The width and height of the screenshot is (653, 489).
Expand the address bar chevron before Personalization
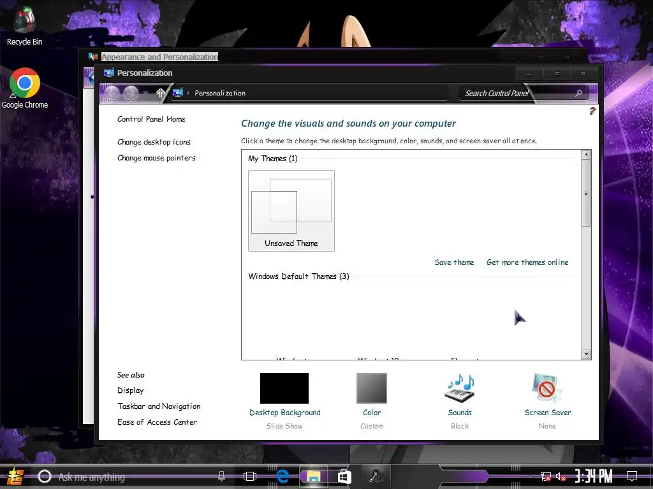click(189, 93)
